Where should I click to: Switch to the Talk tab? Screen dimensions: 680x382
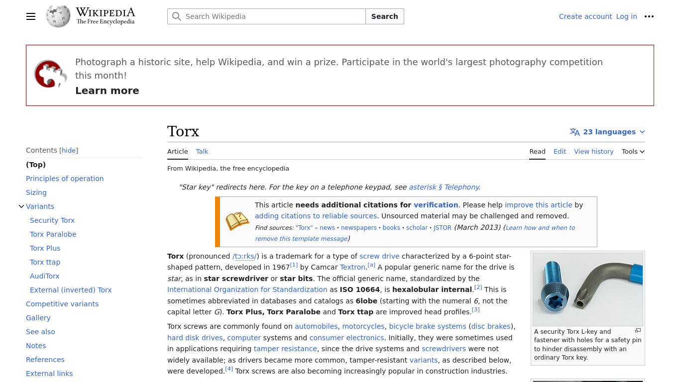click(202, 152)
